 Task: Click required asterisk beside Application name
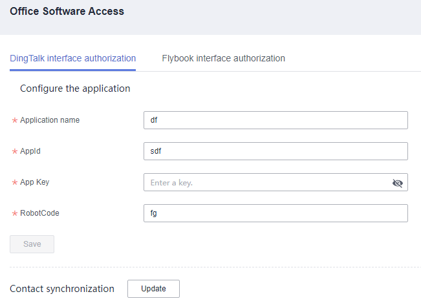pyautogui.click(x=15, y=120)
